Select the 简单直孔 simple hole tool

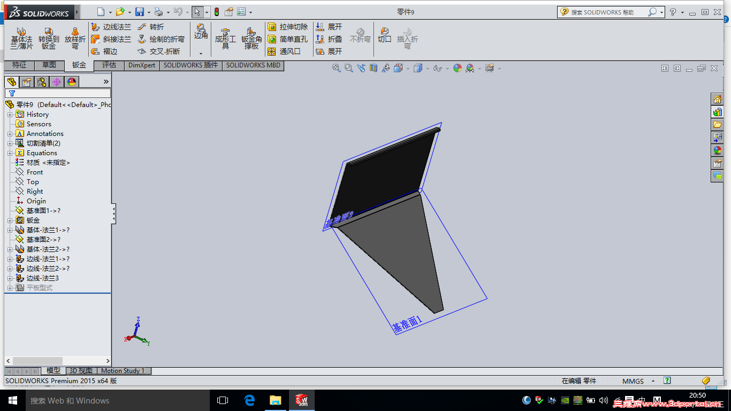click(x=287, y=39)
